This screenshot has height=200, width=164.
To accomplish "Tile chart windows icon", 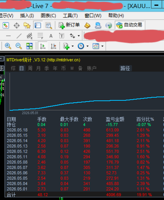I will 30,46.
